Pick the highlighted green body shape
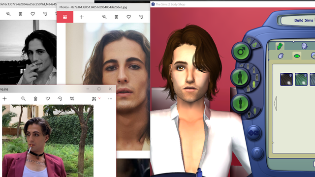This screenshot has height=177, width=315. click(x=255, y=111)
